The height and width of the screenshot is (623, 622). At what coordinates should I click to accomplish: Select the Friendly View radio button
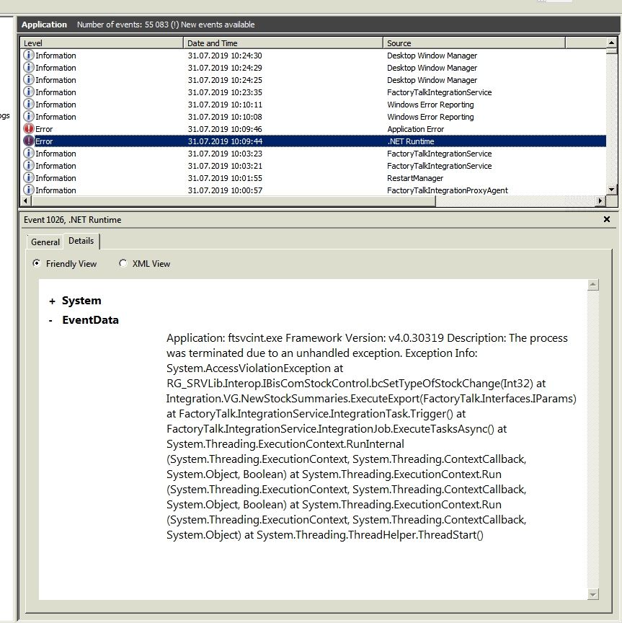coord(37,263)
